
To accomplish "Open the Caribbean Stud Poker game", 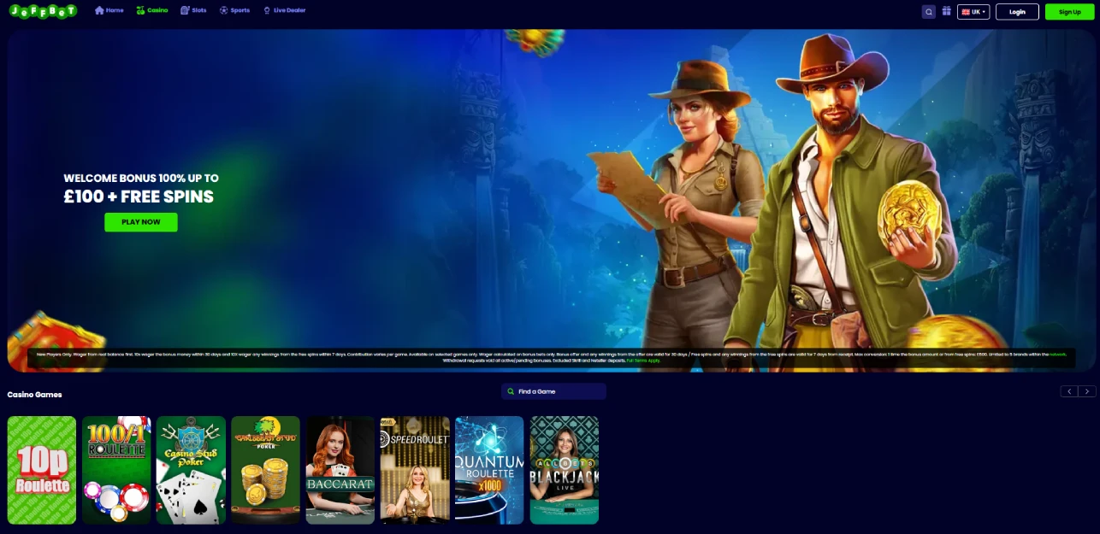I will click(x=266, y=470).
